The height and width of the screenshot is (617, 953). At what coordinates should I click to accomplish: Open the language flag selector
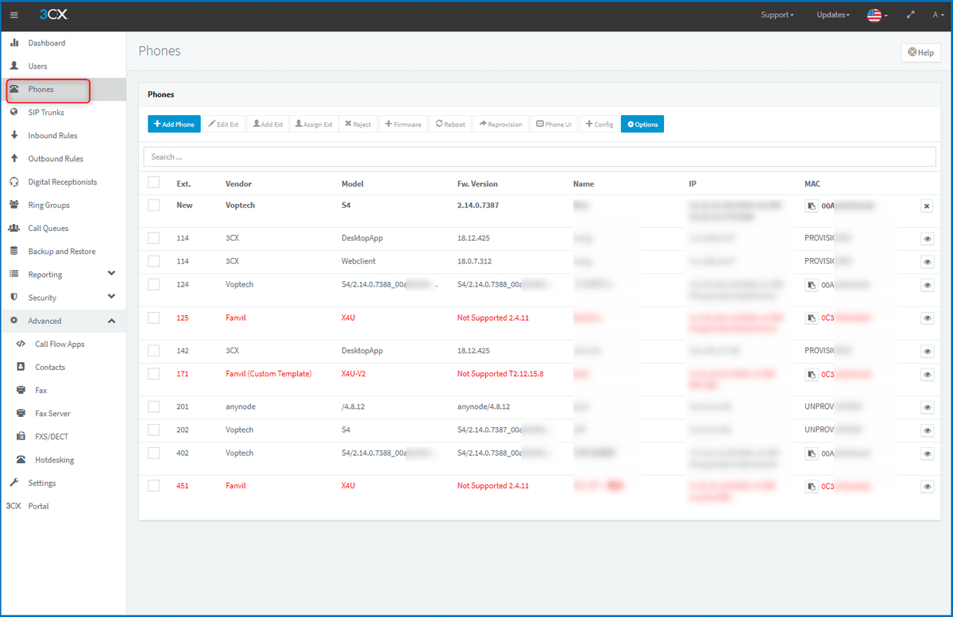(x=877, y=15)
